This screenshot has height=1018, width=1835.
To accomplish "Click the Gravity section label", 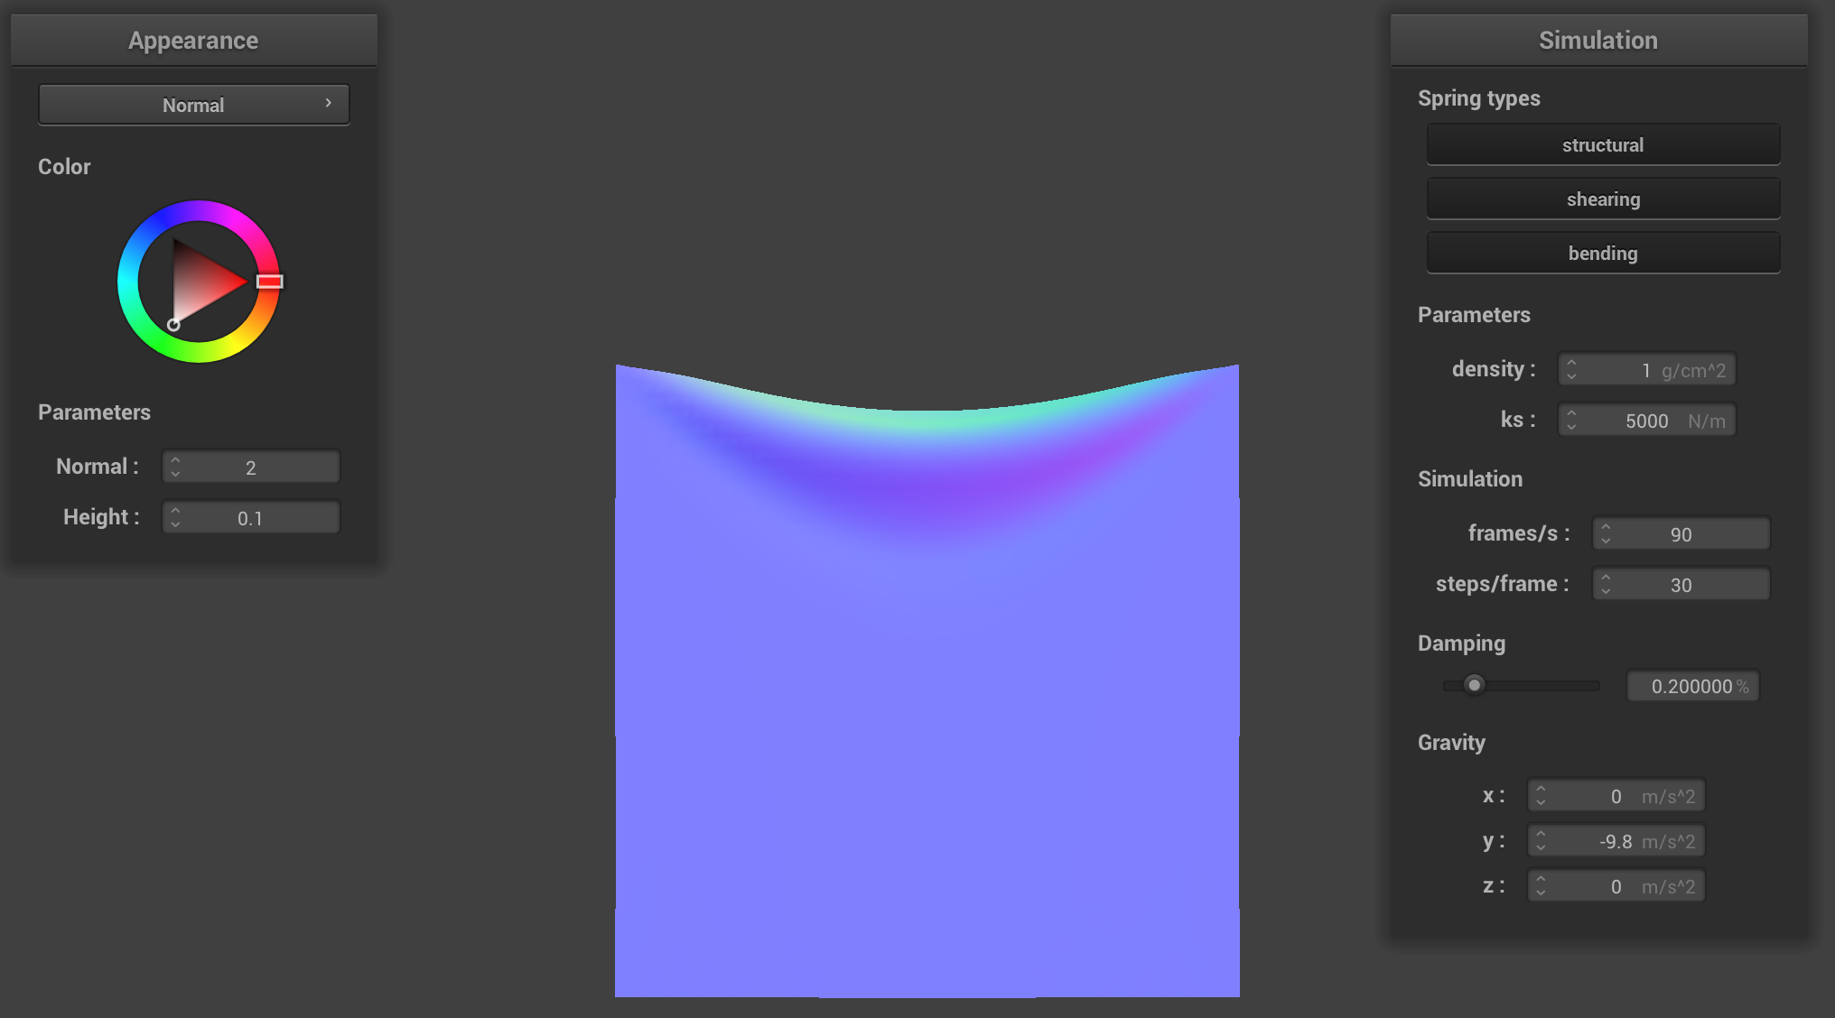I will coord(1451,743).
